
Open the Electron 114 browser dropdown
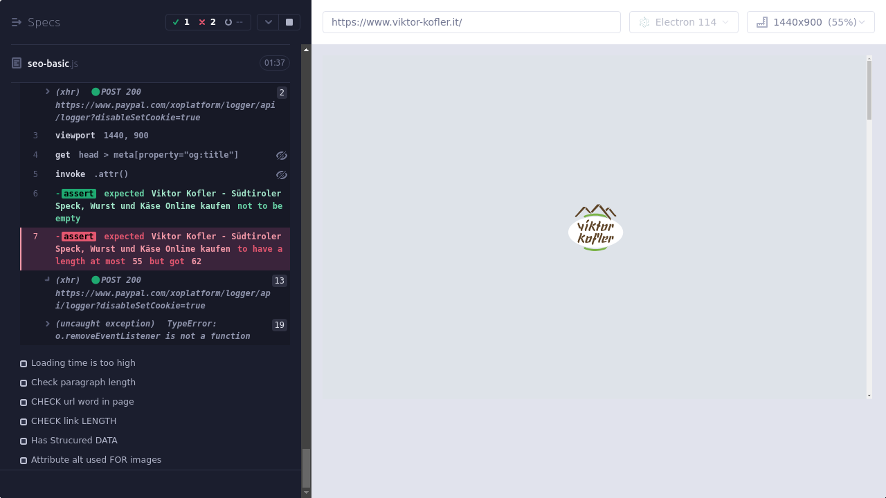tap(684, 22)
